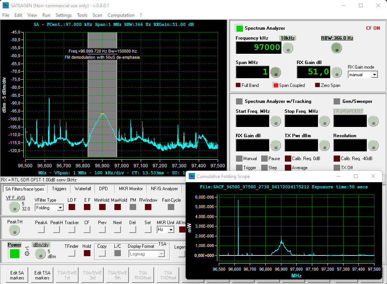Click the RX Gain 51,0 display
The width and height of the screenshot is (387, 284).
(x=313, y=72)
